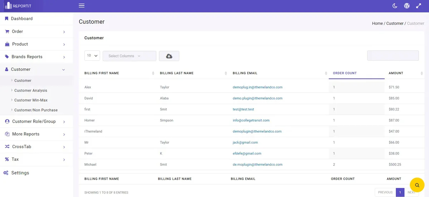The height and width of the screenshot is (197, 429).
Task: Expand the Tax menu chevron
Action: 64,160
